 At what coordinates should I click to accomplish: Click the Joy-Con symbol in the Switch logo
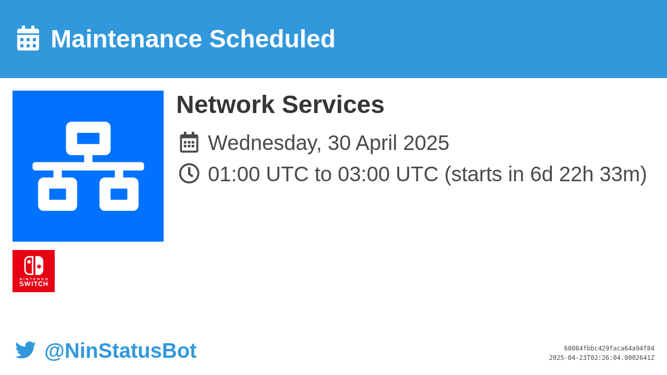[x=34, y=266]
